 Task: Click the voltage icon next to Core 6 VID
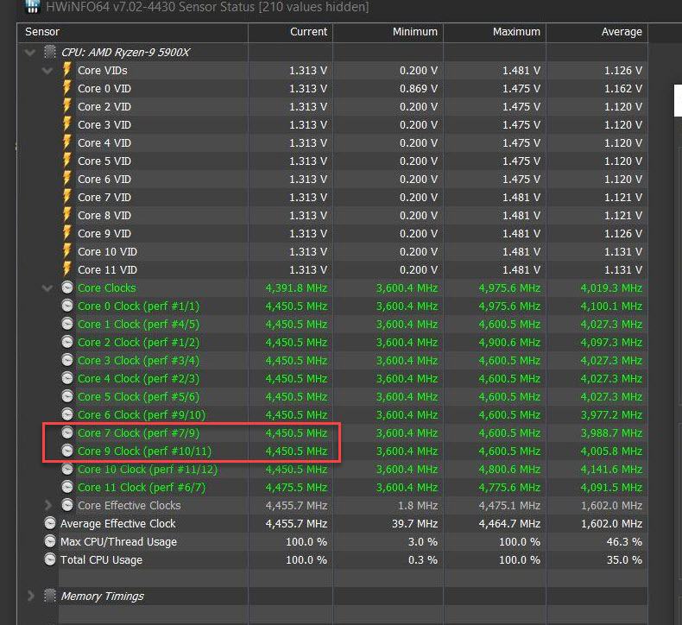point(67,179)
